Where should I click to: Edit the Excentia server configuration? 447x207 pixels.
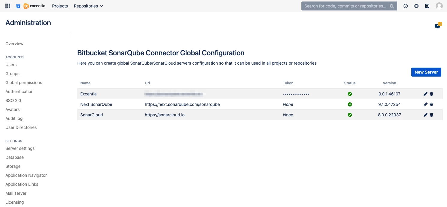click(425, 94)
